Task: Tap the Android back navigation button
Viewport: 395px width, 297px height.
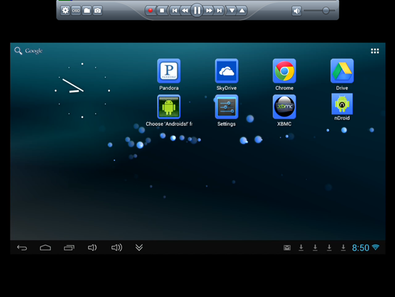Action: (x=22, y=248)
